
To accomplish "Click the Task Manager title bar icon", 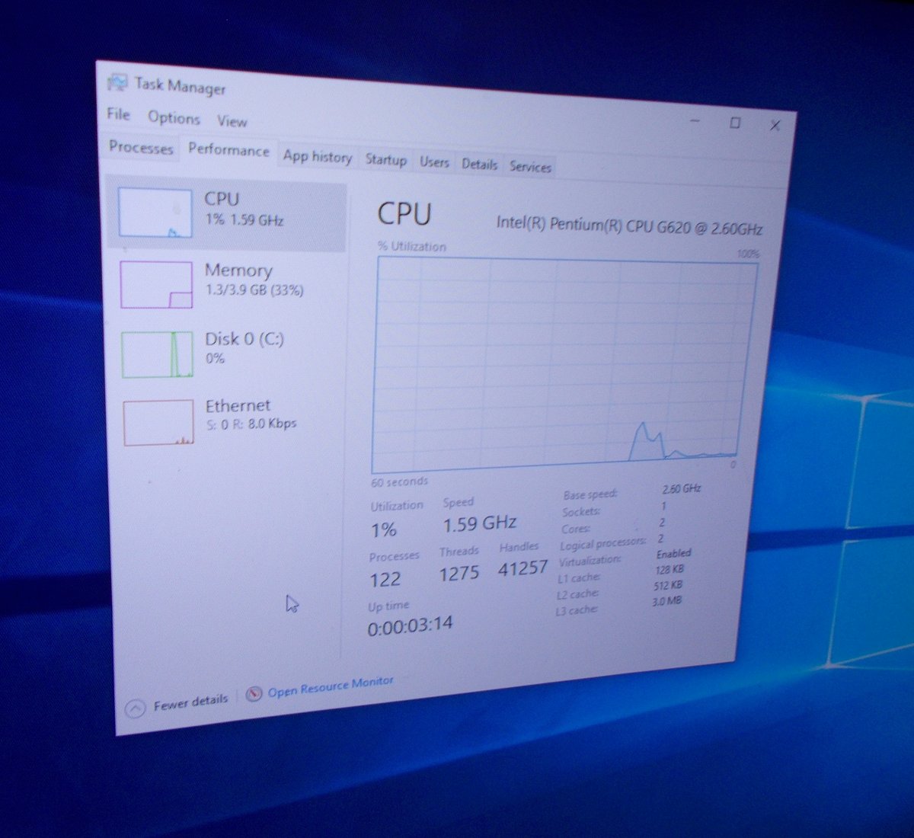I will click(x=117, y=82).
